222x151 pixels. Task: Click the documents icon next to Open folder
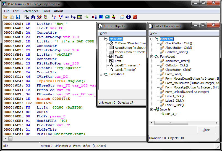click(x=12, y=17)
